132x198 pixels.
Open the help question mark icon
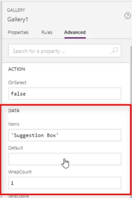pos(128,16)
